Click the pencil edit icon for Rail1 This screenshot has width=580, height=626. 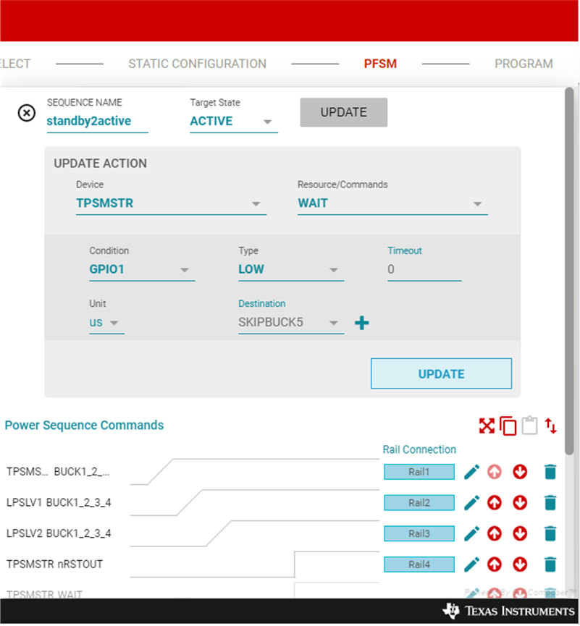tap(472, 473)
